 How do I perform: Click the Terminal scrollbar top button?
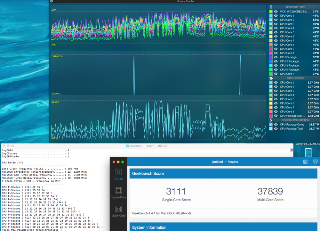tap(292, 150)
